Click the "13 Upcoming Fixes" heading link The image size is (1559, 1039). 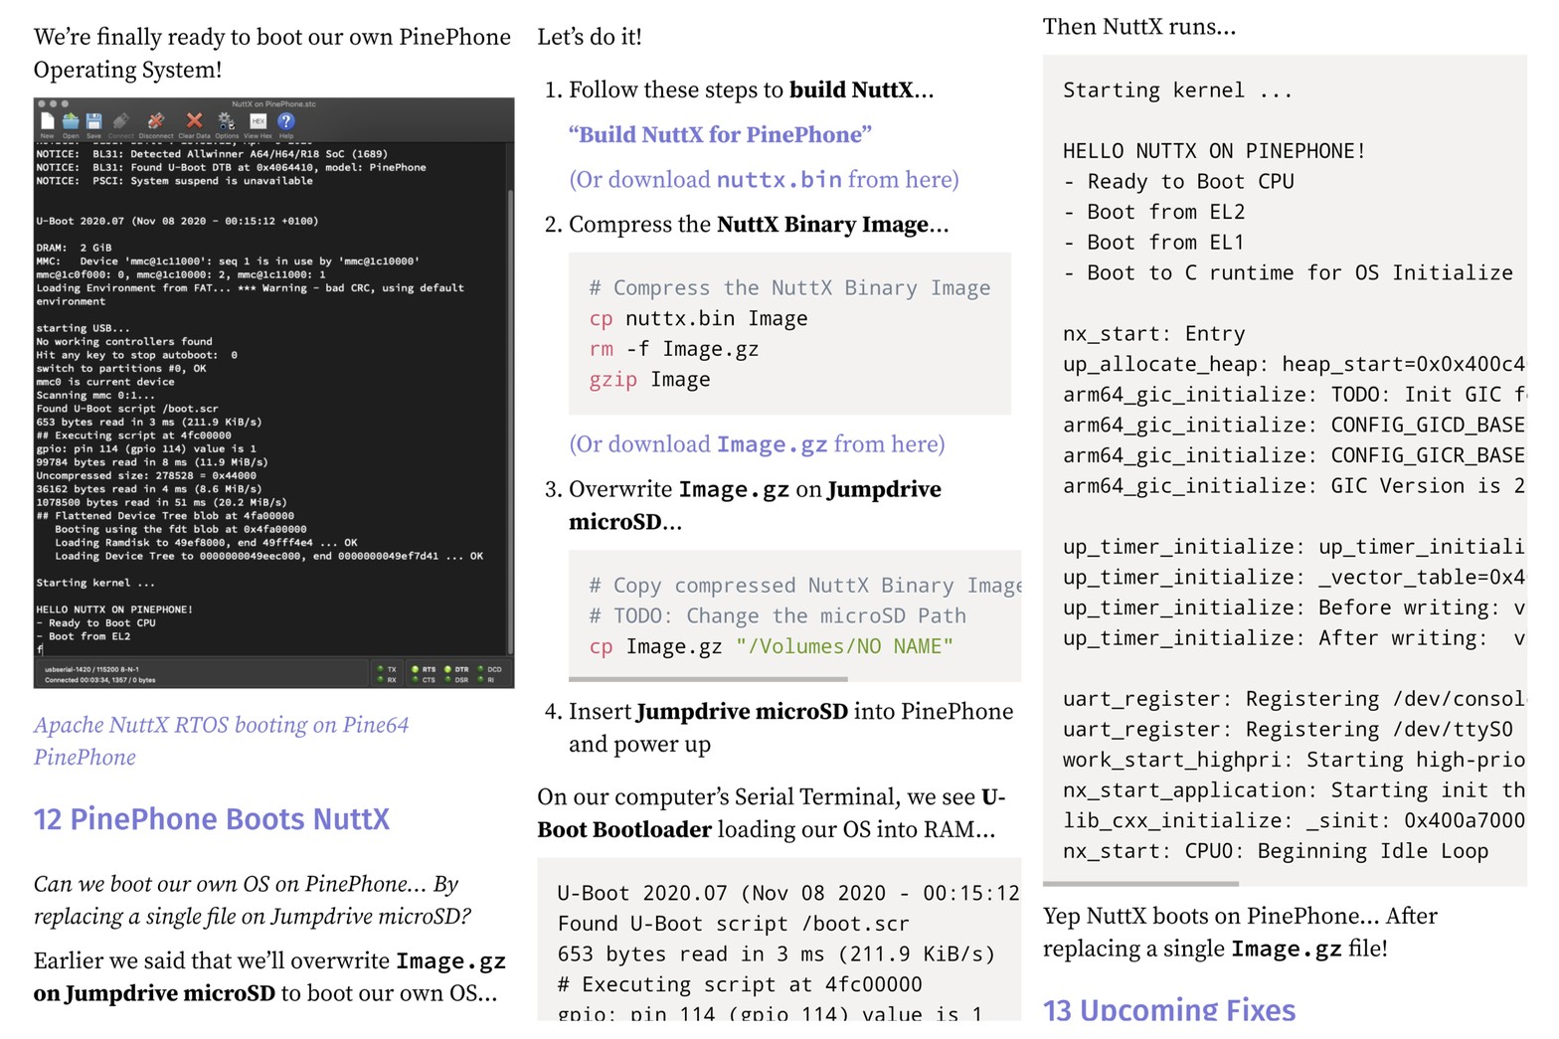[1168, 1010]
